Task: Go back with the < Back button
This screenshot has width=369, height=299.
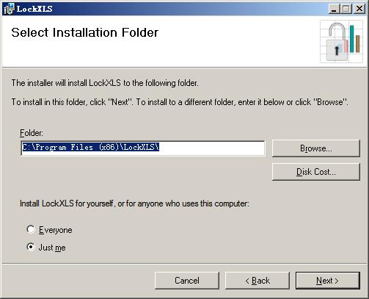Action: 257,281
